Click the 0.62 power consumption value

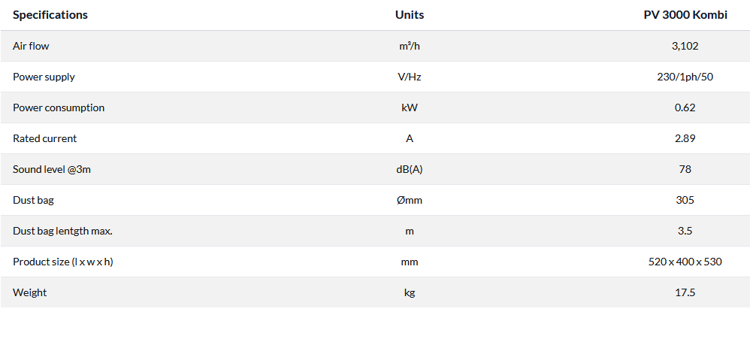pos(685,107)
